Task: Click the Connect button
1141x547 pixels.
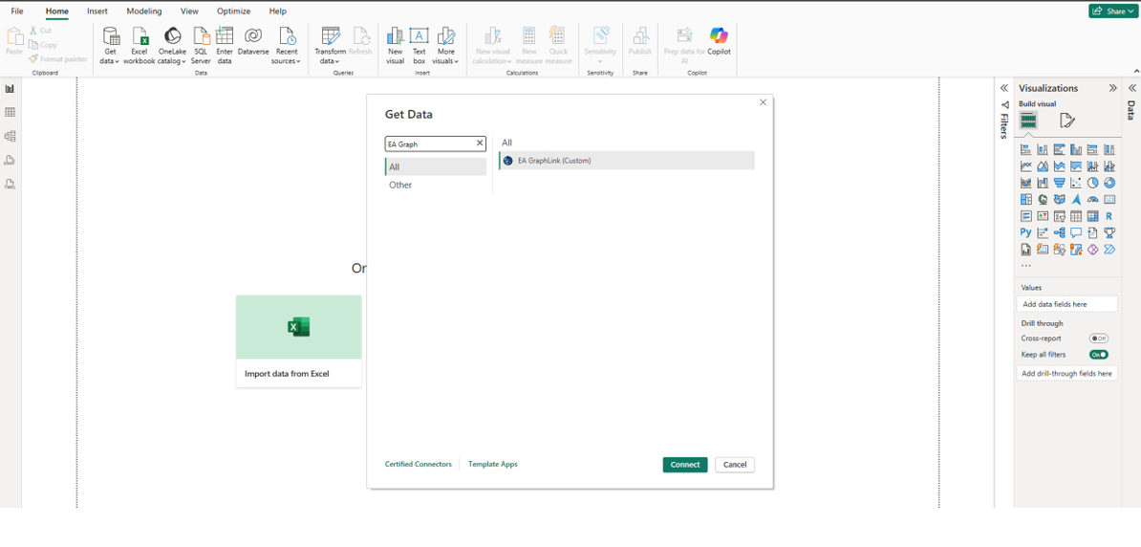Action: click(685, 465)
